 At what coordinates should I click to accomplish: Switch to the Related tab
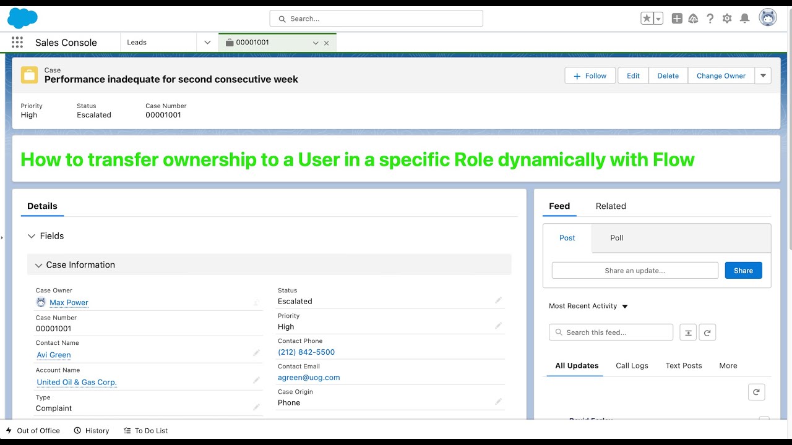pyautogui.click(x=611, y=206)
